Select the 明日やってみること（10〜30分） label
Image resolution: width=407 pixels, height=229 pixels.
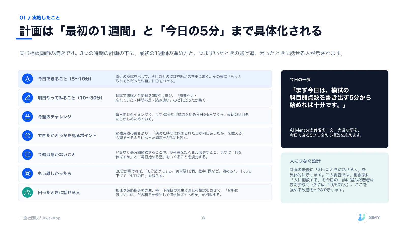70,98
